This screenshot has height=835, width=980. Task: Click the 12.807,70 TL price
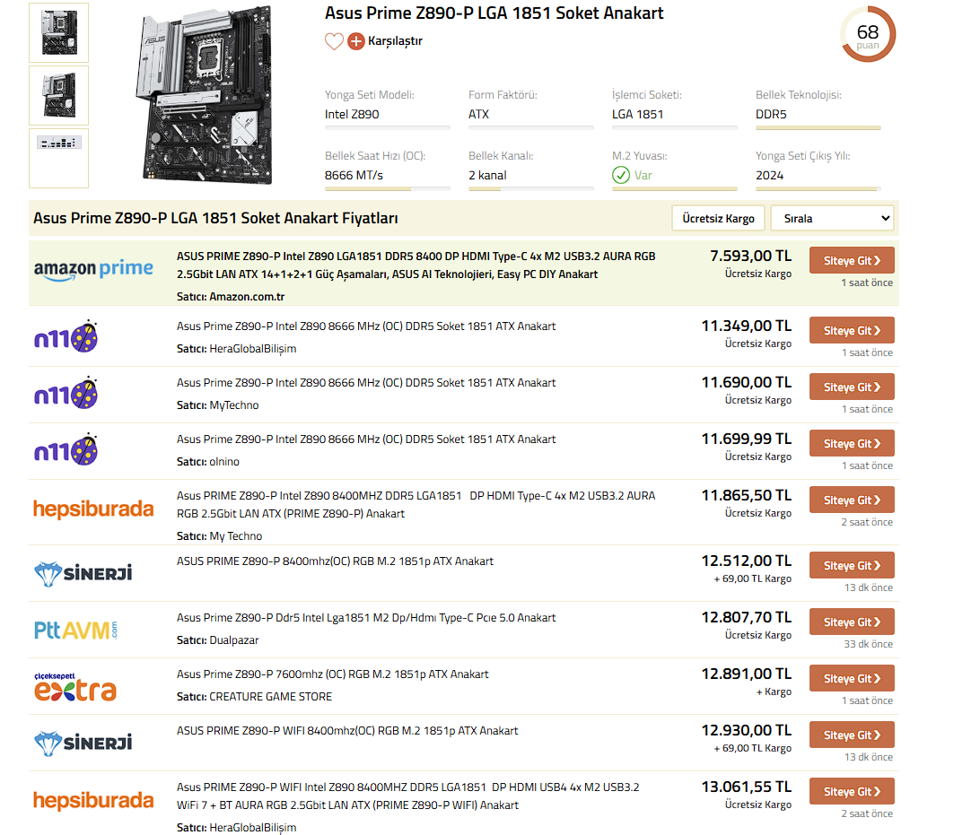pyautogui.click(x=747, y=617)
